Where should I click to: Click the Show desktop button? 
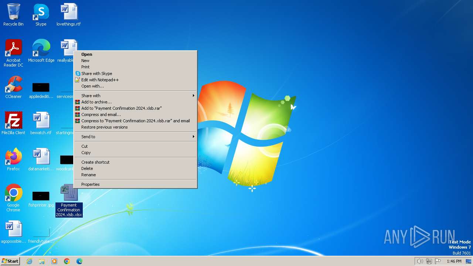click(469, 261)
